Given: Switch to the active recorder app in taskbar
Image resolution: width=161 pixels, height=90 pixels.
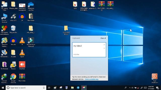Looking at the screenshot, I should click(84, 88).
